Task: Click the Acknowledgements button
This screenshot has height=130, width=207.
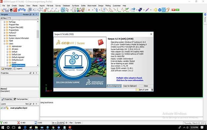Action: (114, 86)
